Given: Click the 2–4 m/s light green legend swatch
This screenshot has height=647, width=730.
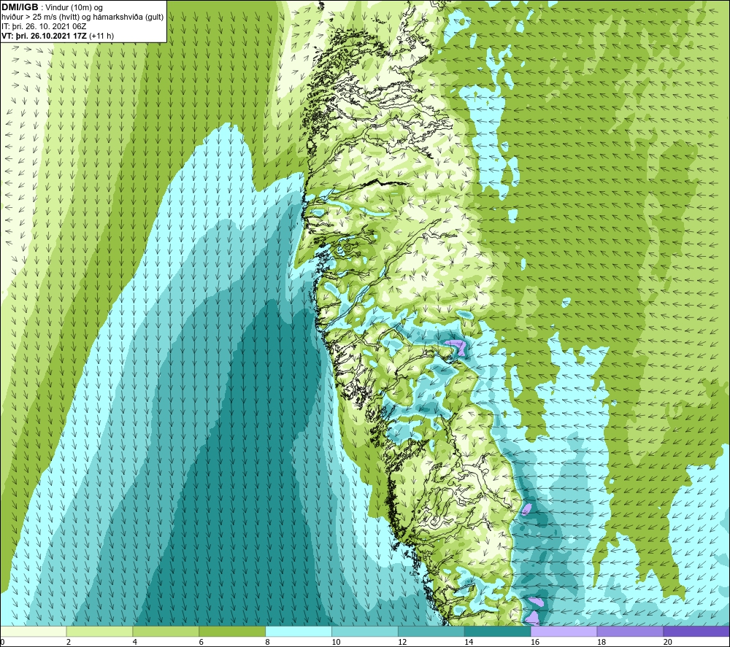Looking at the screenshot, I should 99,631.
